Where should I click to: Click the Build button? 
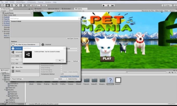60,79
